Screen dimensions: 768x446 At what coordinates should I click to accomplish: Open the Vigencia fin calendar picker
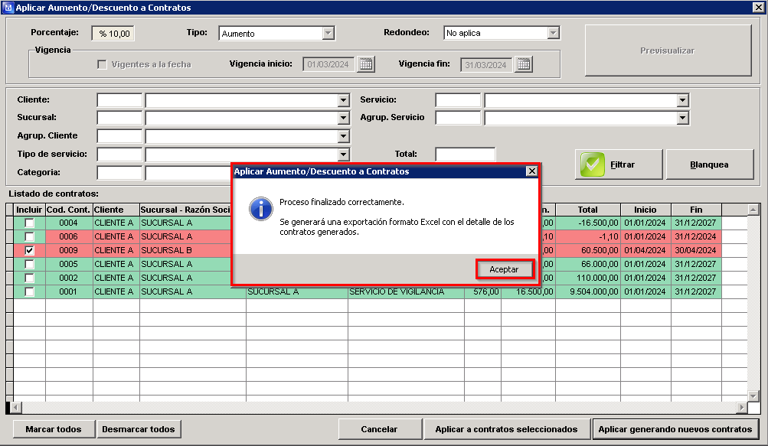pos(524,64)
